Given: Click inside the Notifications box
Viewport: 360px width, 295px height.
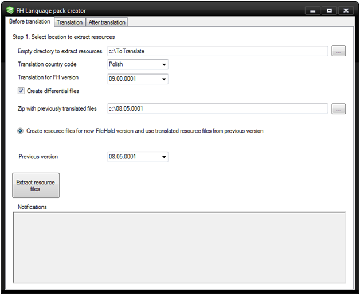Looking at the screenshot, I should (x=179, y=247).
